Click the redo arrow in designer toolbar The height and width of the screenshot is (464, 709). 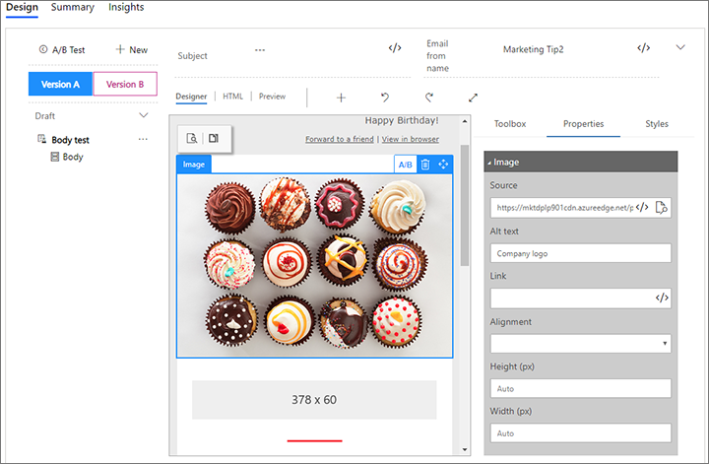point(429,98)
